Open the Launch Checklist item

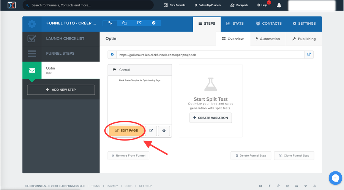coord(61,39)
